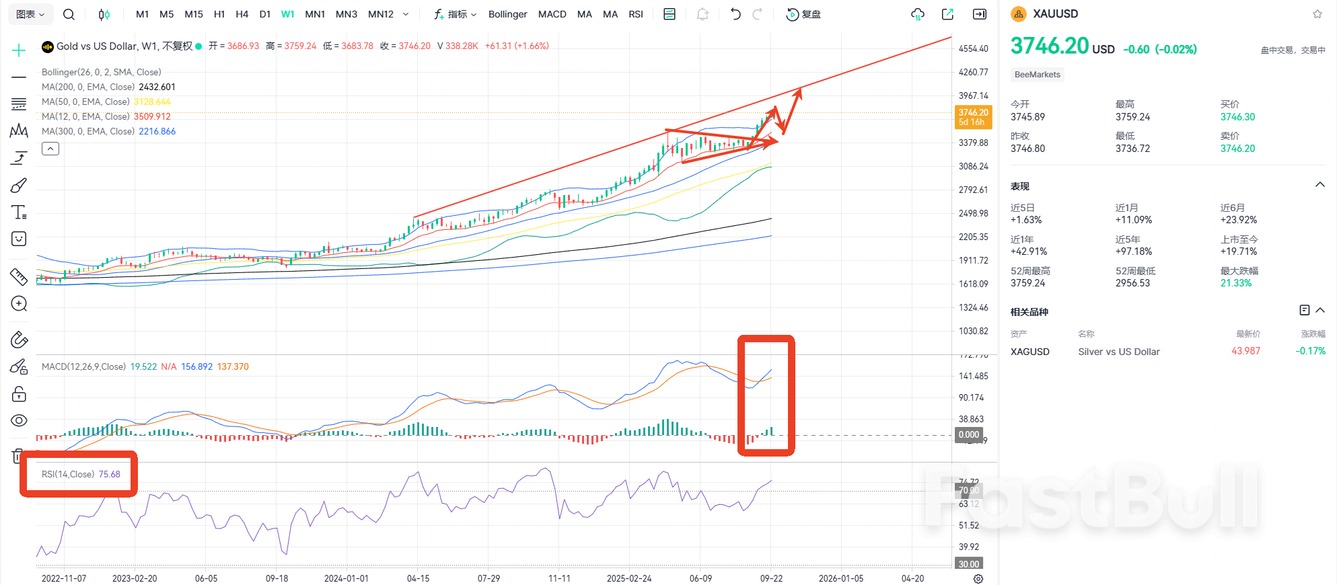Screen dimensions: 1337x585
Task: Switch to the D1 timeframe
Action: pos(264,14)
